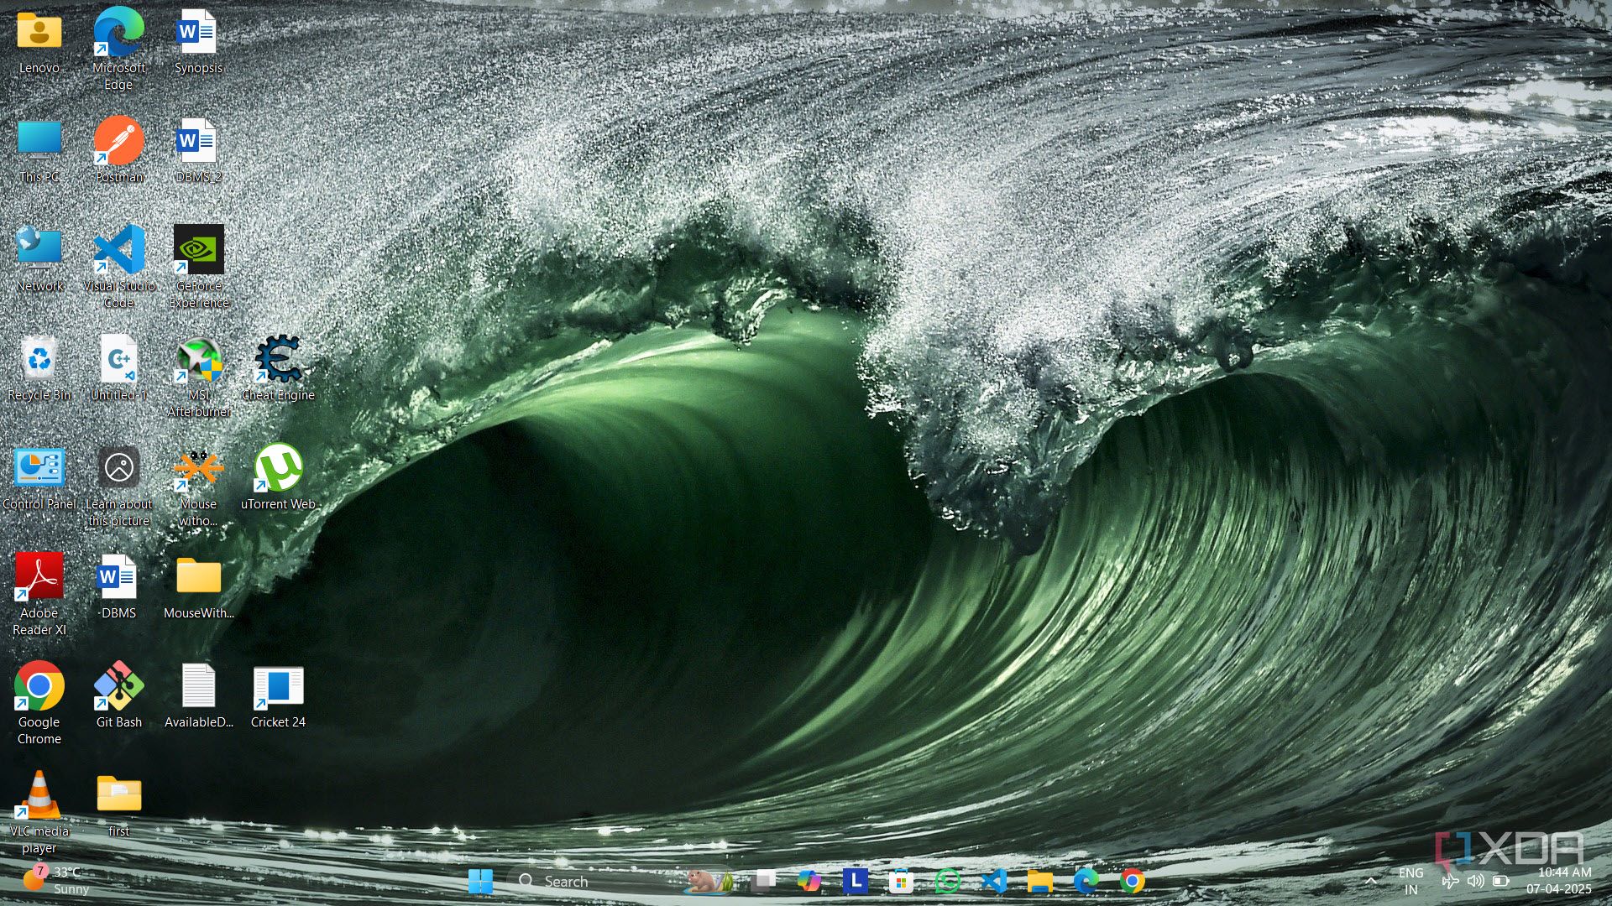The image size is (1612, 906).
Task: Select the VLC media player icon
Action: [x=39, y=797]
